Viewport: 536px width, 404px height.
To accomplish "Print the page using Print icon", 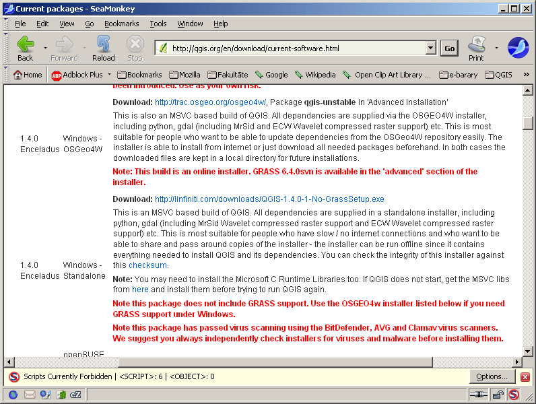I will 477,48.
